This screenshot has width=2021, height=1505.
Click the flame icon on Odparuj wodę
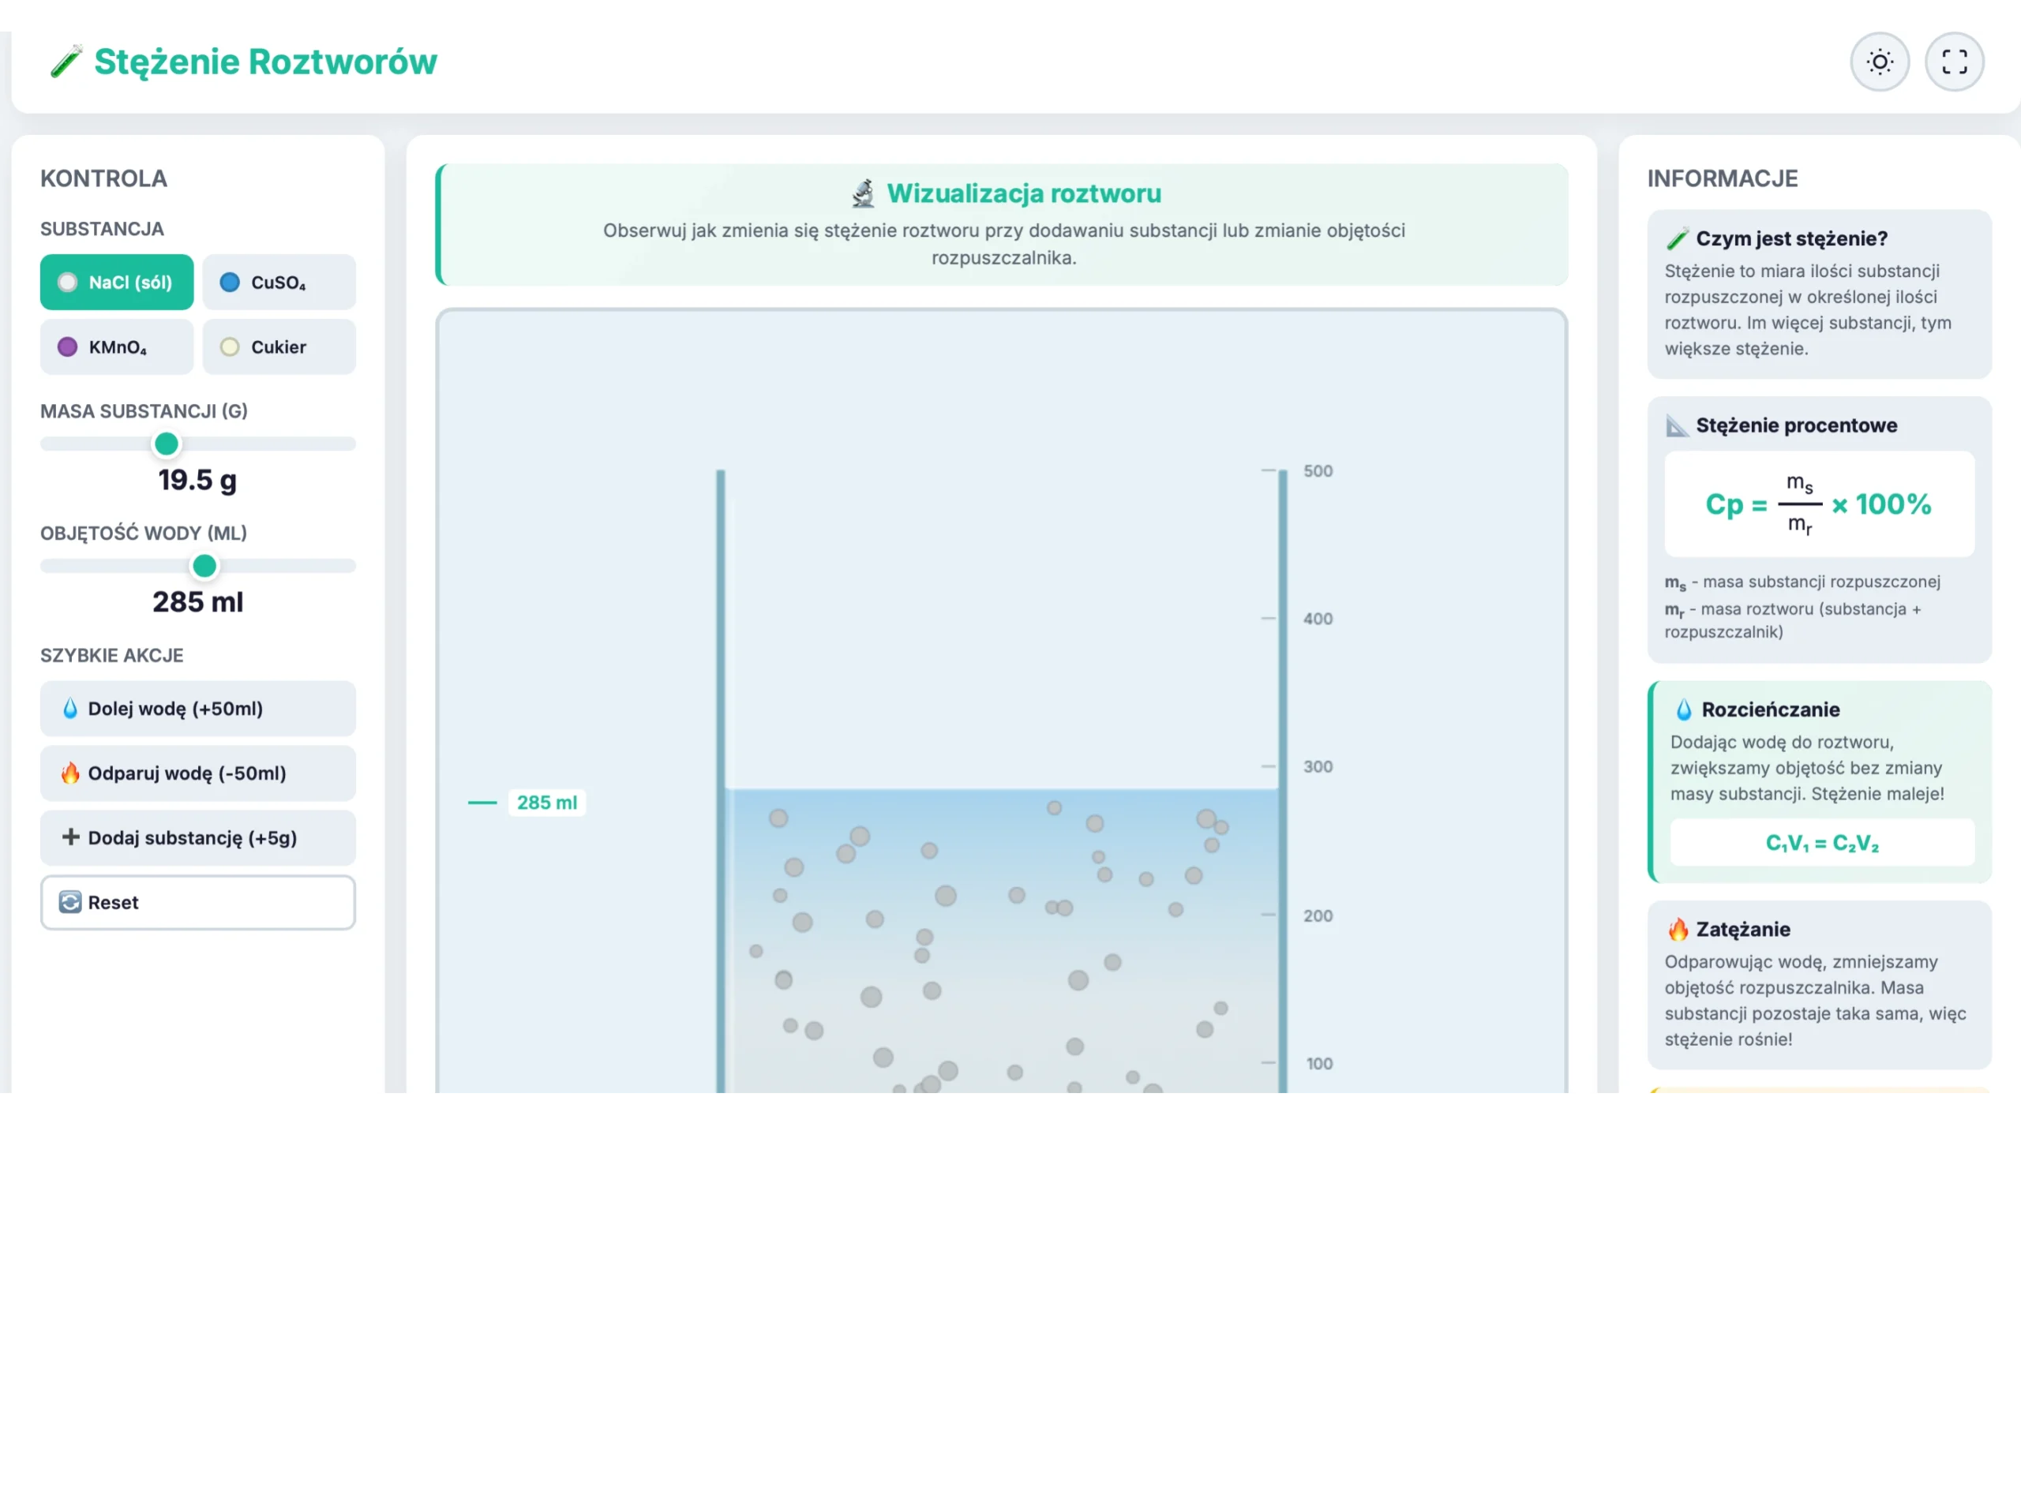click(70, 773)
